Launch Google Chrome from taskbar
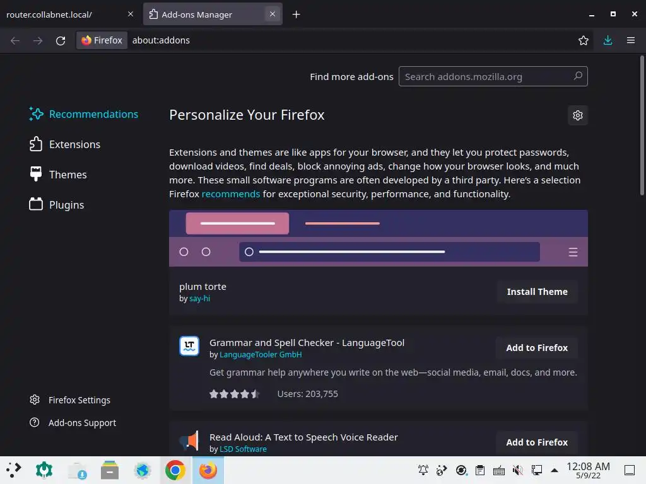 pyautogui.click(x=175, y=470)
